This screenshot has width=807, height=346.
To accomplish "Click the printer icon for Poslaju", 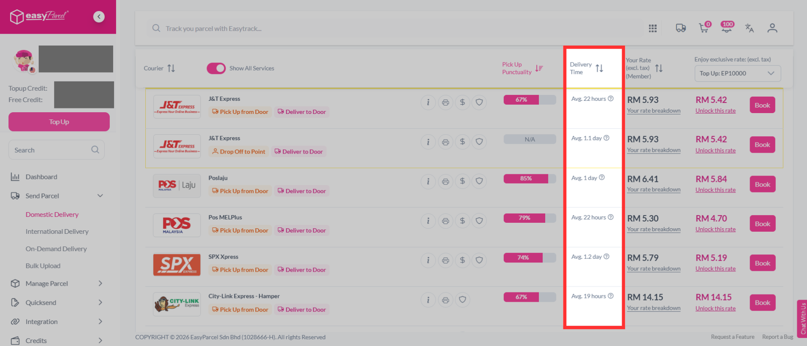I will point(446,181).
